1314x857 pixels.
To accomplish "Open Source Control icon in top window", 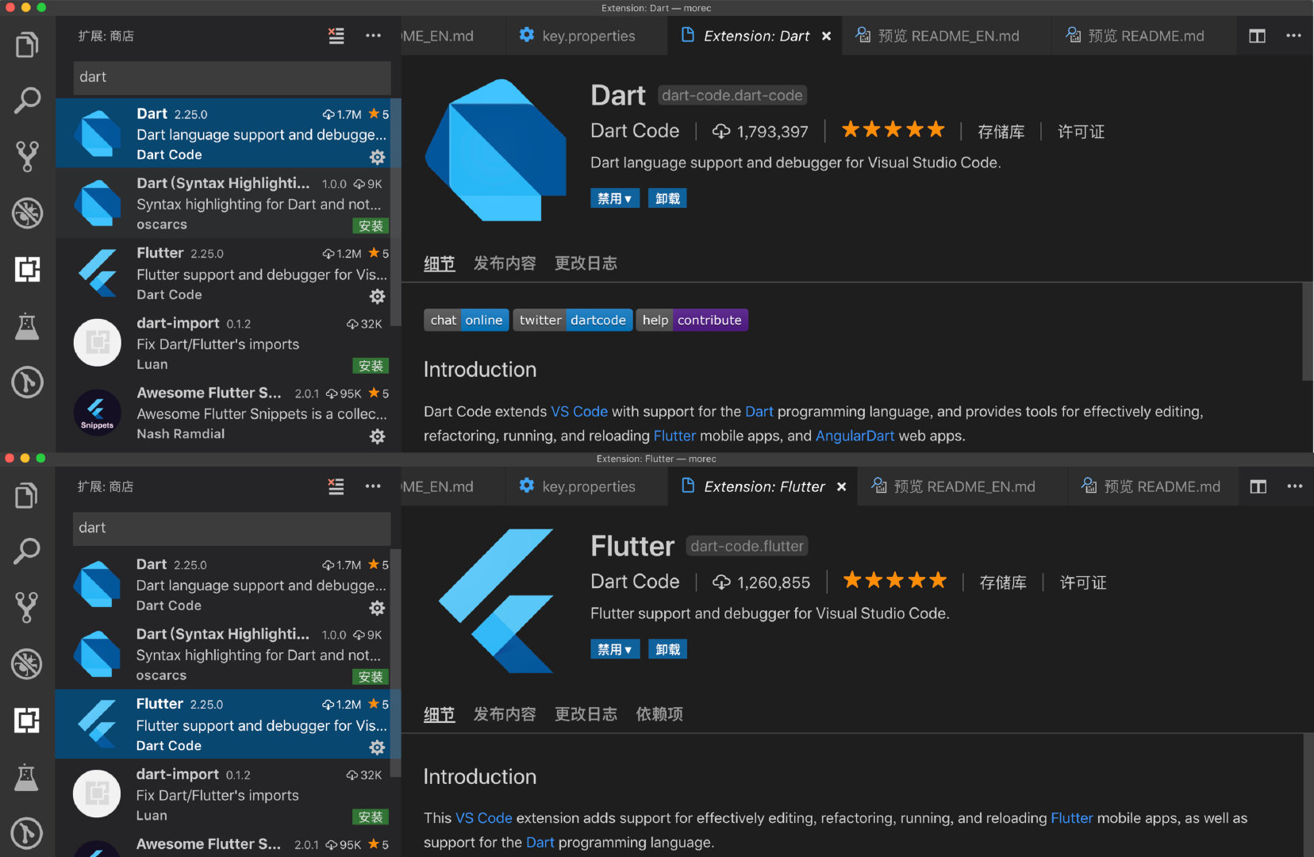I will pos(27,156).
